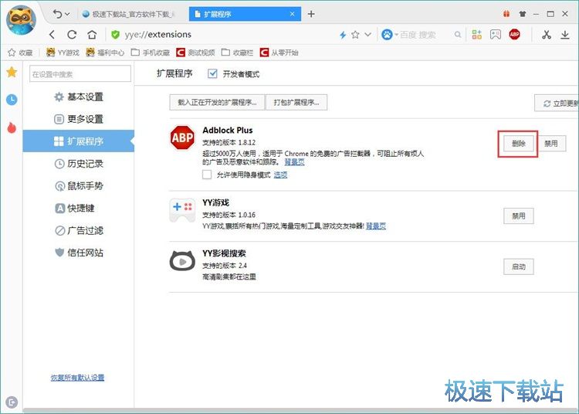Bookmark page with star icon in address bar
The height and width of the screenshot is (414, 579).
pyautogui.click(x=355, y=35)
